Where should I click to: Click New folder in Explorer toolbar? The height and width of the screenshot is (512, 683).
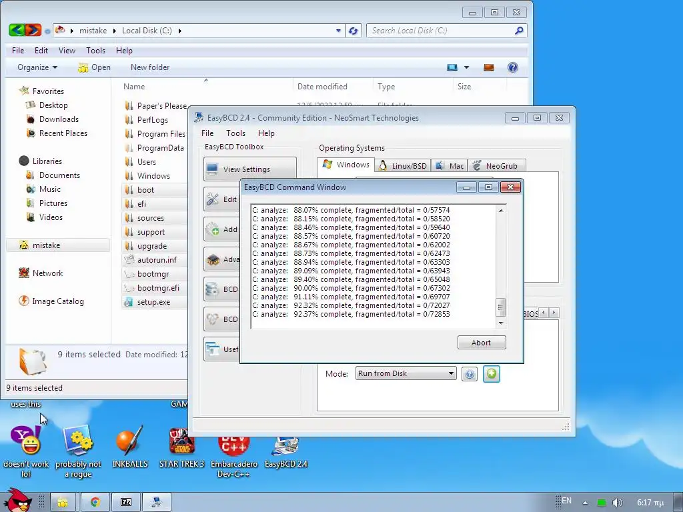150,67
